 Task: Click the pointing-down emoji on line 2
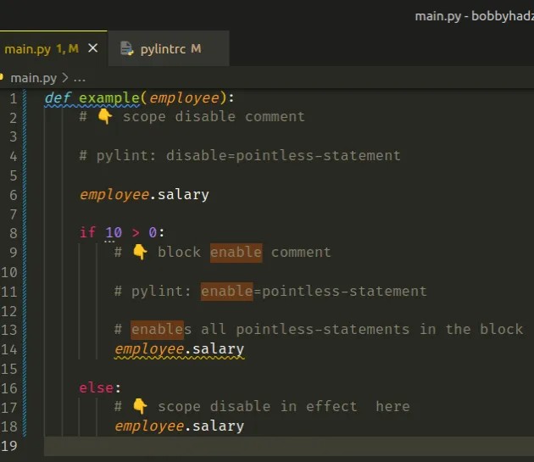(104, 116)
